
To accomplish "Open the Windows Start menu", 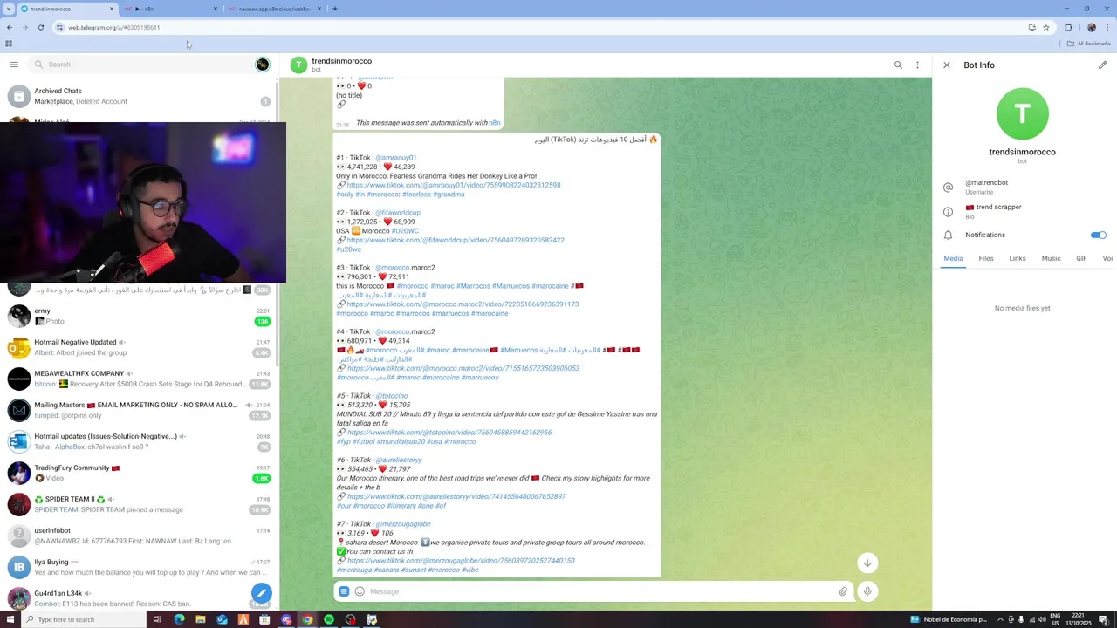I will coord(10,619).
